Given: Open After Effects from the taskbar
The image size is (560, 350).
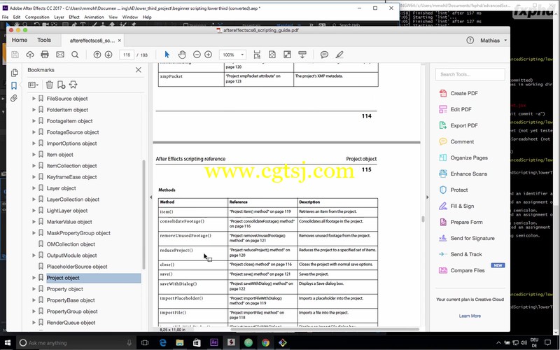Looking at the screenshot, I should (x=214, y=342).
